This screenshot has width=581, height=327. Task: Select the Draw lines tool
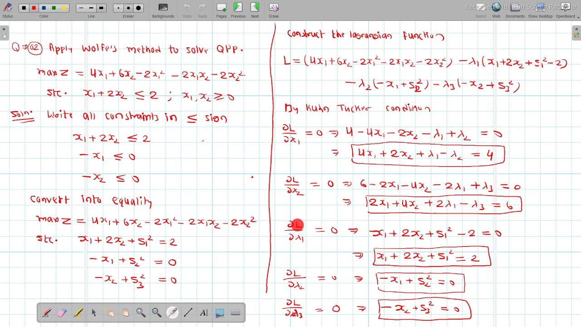(188, 313)
